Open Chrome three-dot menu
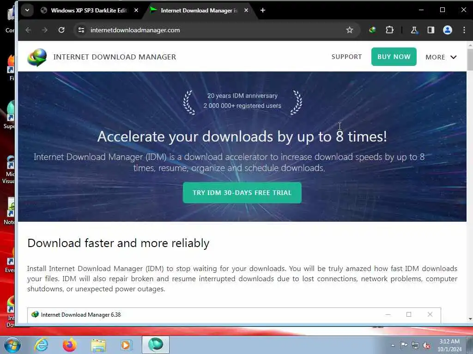The width and height of the screenshot is (473, 354). pyautogui.click(x=464, y=30)
